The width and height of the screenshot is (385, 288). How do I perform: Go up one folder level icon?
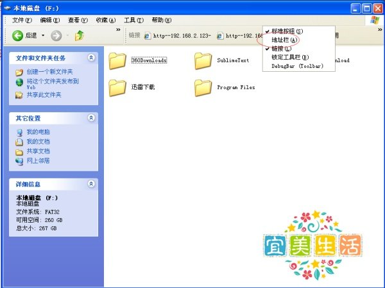pyautogui.click(x=80, y=36)
